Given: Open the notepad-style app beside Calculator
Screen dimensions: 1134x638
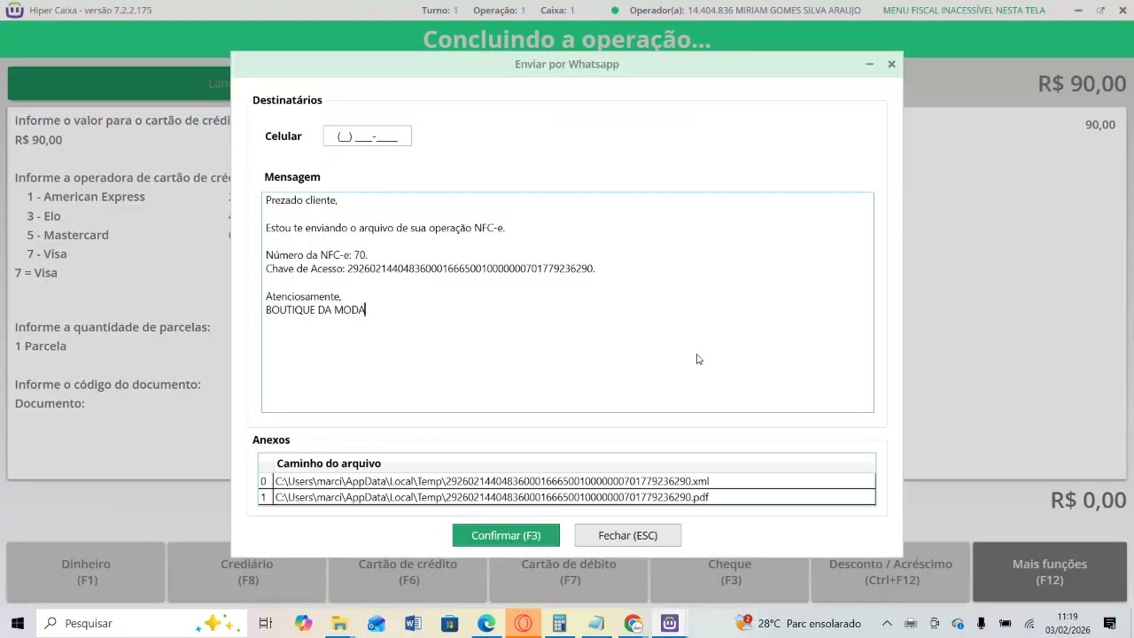Looking at the screenshot, I should pyautogui.click(x=596, y=623).
